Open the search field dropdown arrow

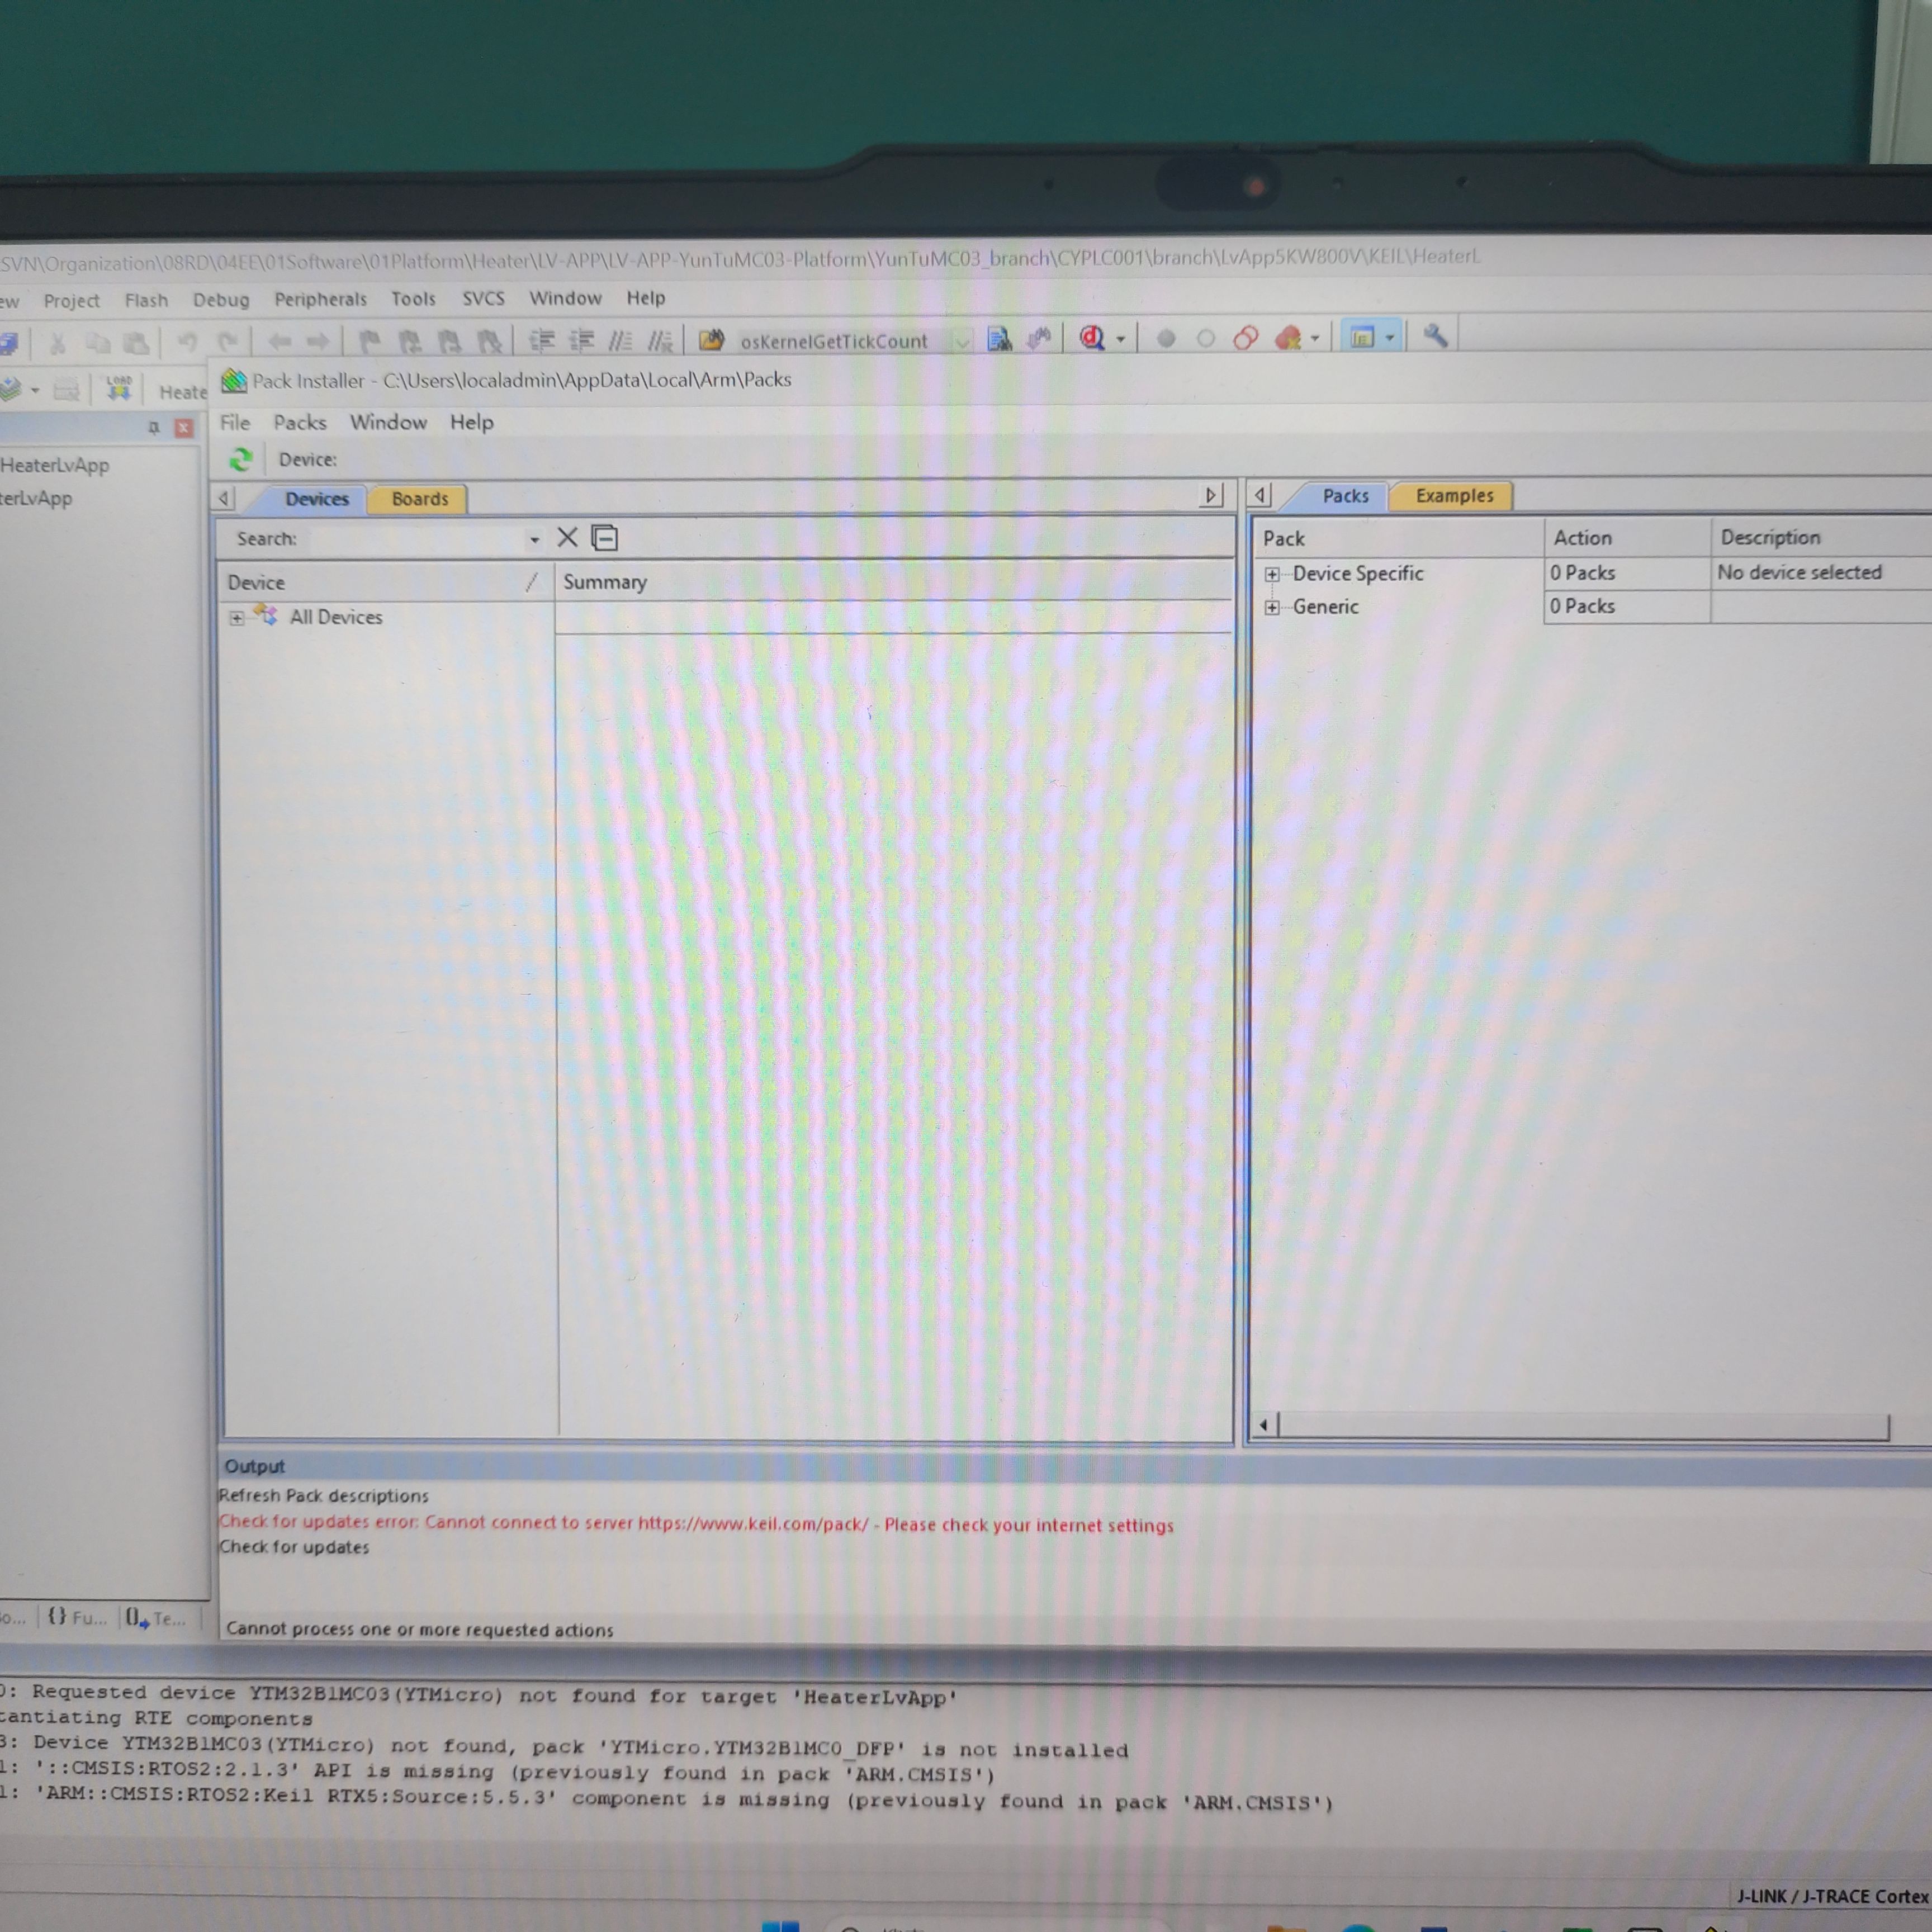[x=535, y=540]
